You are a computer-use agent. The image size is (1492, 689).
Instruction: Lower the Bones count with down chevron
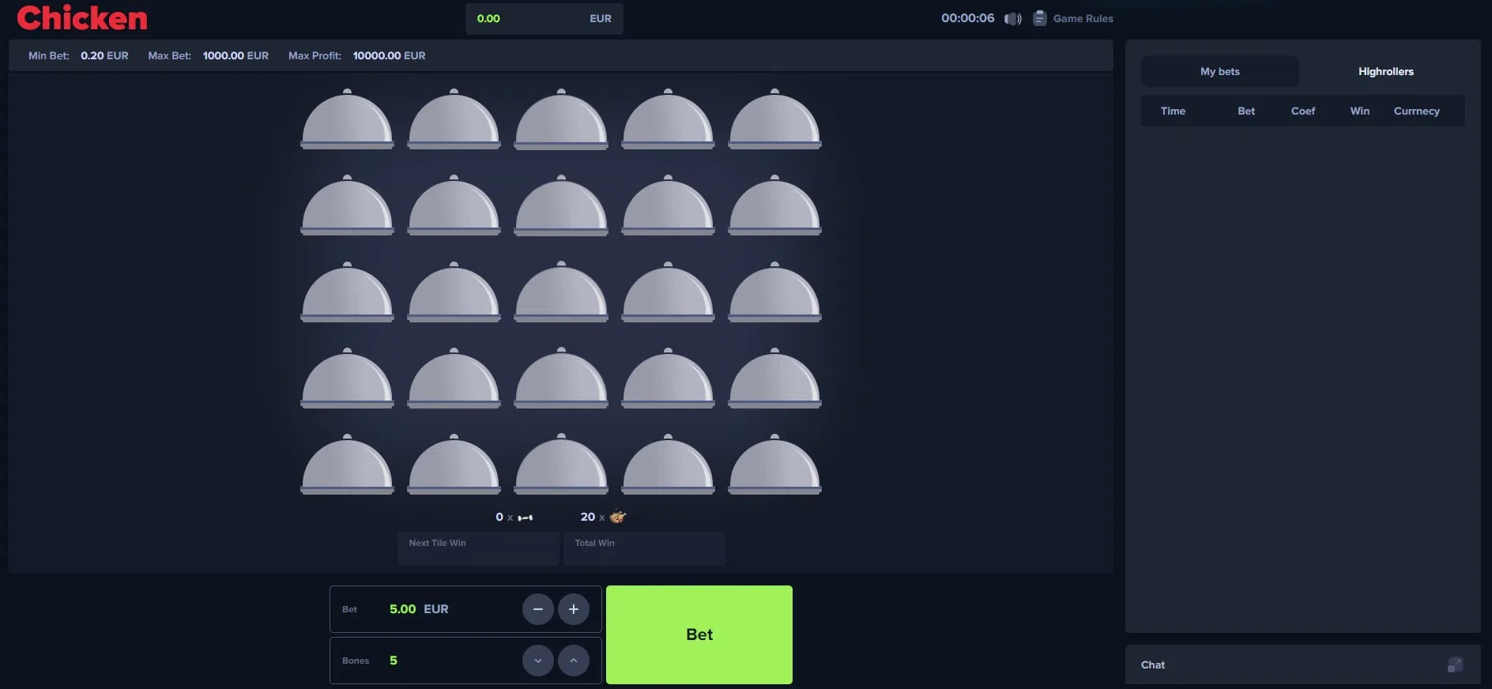pyautogui.click(x=538, y=661)
